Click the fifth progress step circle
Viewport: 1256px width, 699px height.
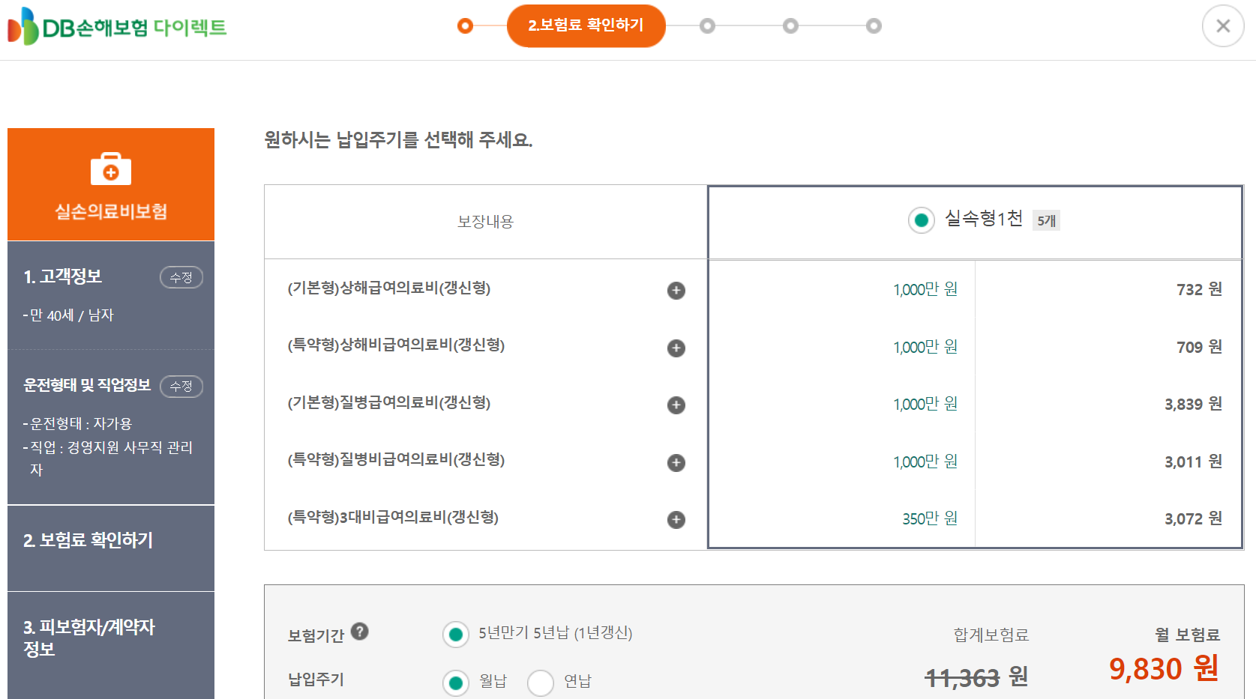[x=874, y=26]
